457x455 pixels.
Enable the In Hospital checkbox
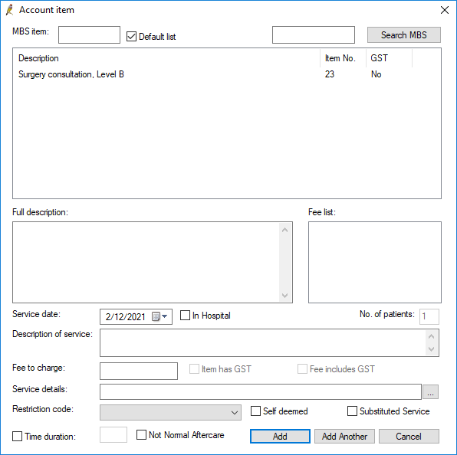point(185,316)
